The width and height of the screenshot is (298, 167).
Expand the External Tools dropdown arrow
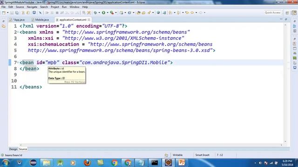click(x=116, y=13)
